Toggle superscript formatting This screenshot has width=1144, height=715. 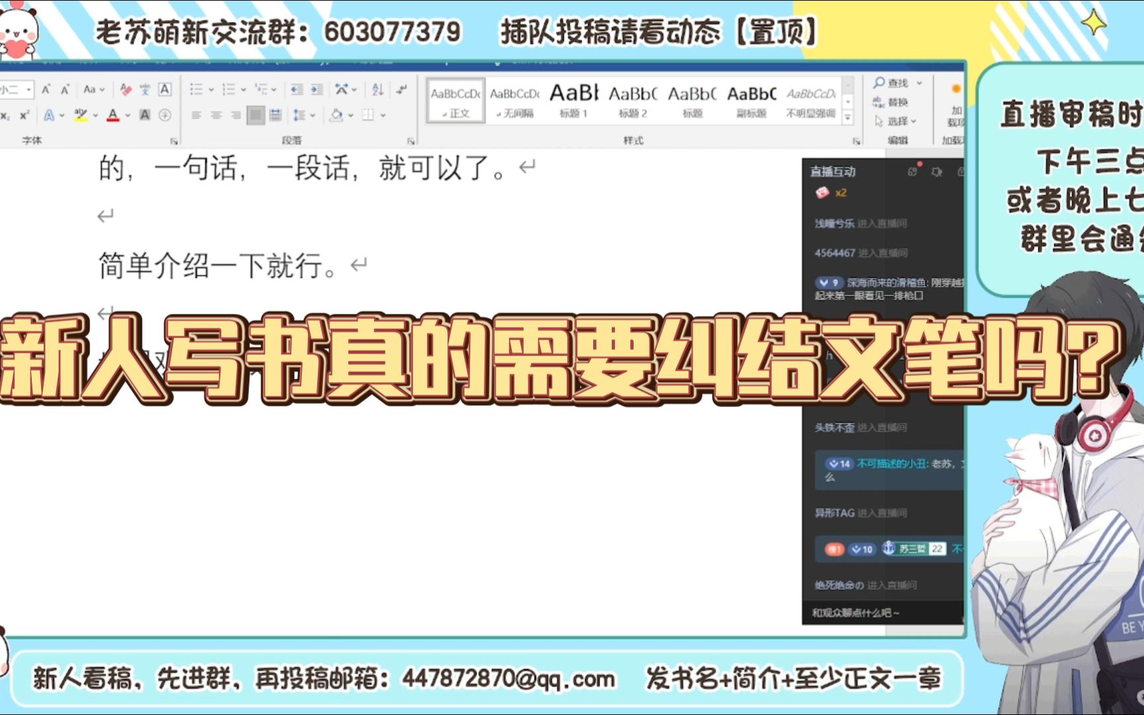pyautogui.click(x=24, y=115)
